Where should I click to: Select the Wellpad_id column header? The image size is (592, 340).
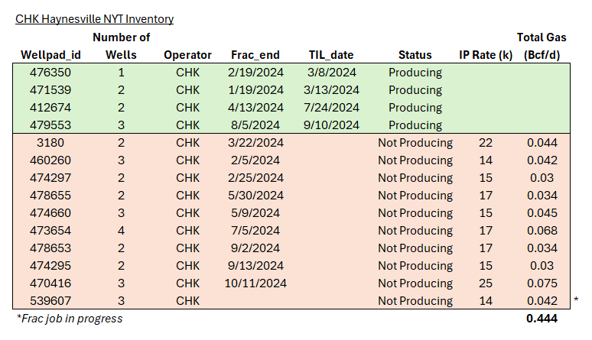(x=50, y=55)
